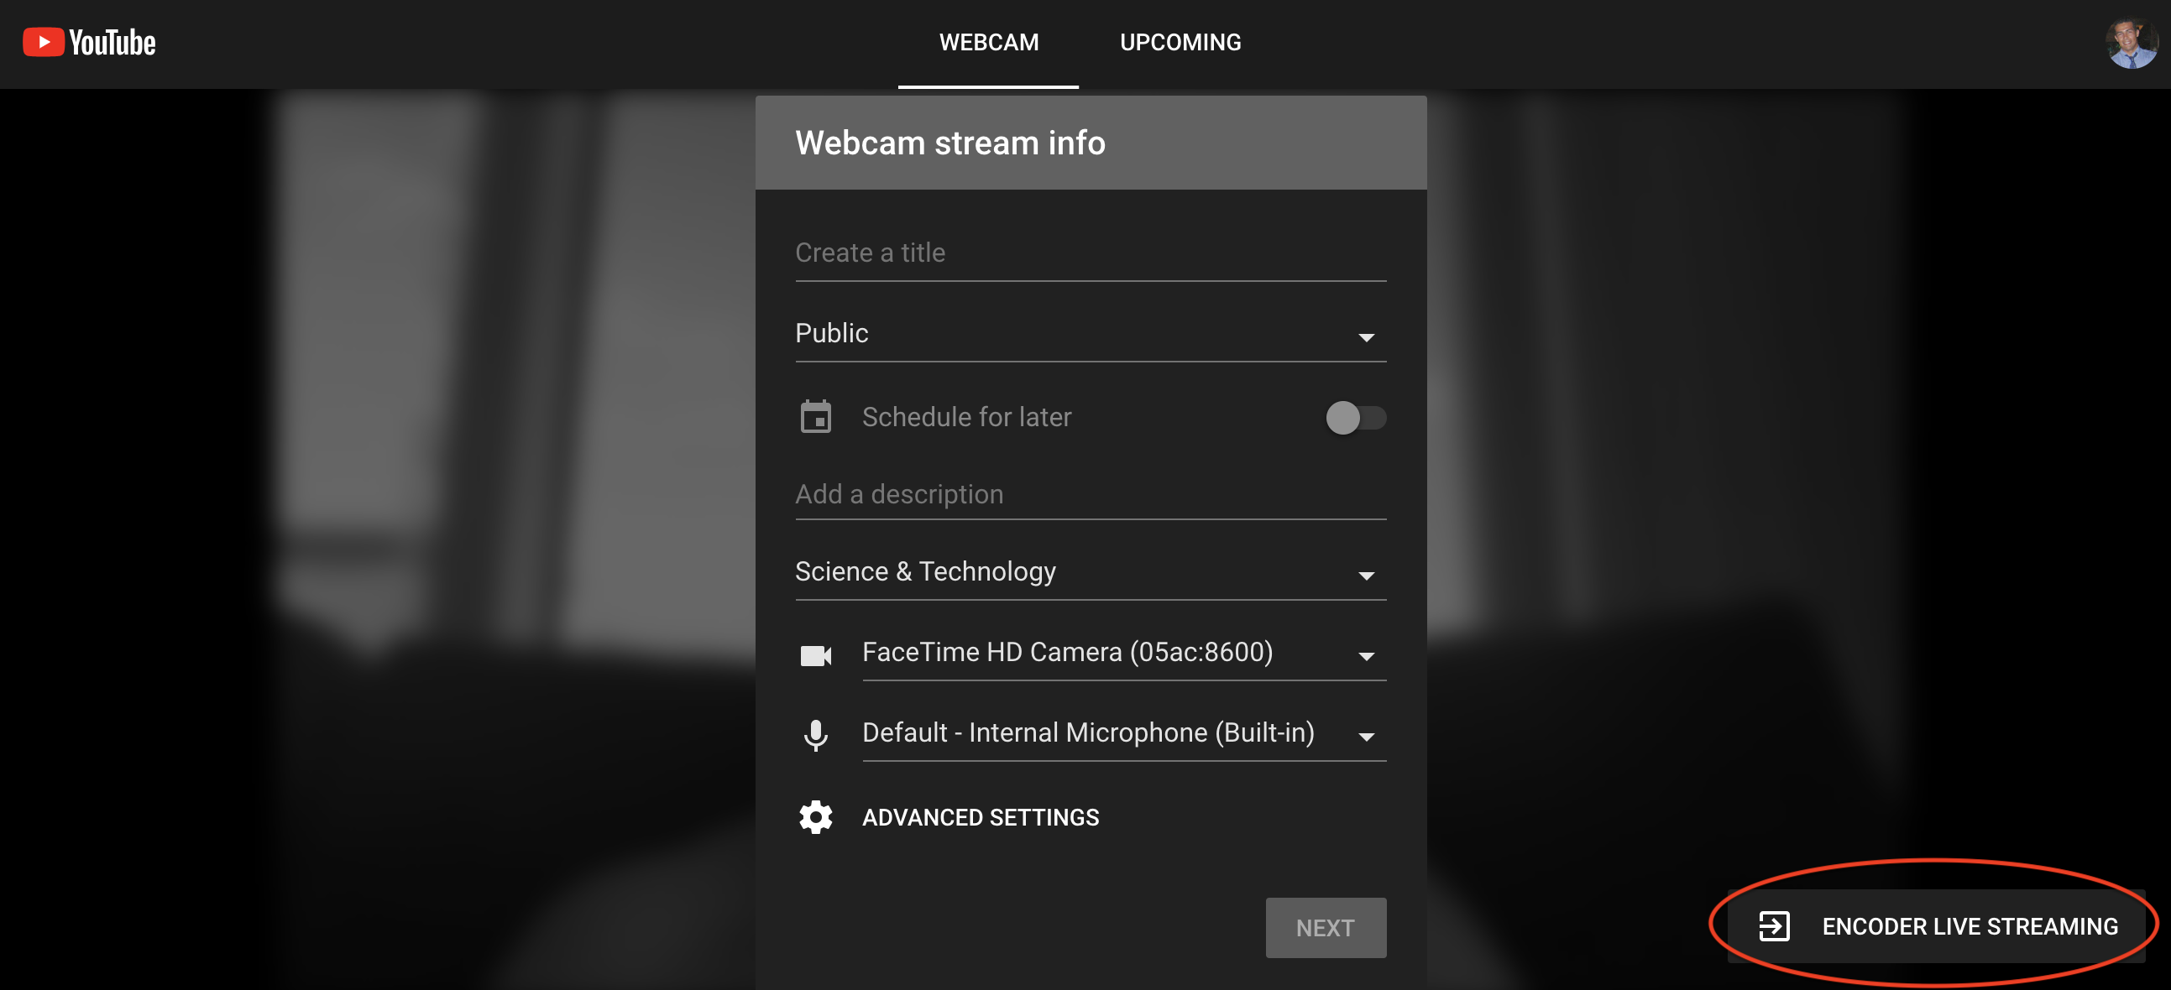2171x990 pixels.
Task: Click the microphone icon
Action: [815, 735]
